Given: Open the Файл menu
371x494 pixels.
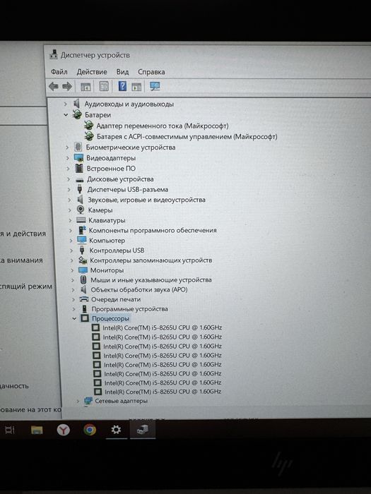Looking at the screenshot, I should (x=59, y=72).
